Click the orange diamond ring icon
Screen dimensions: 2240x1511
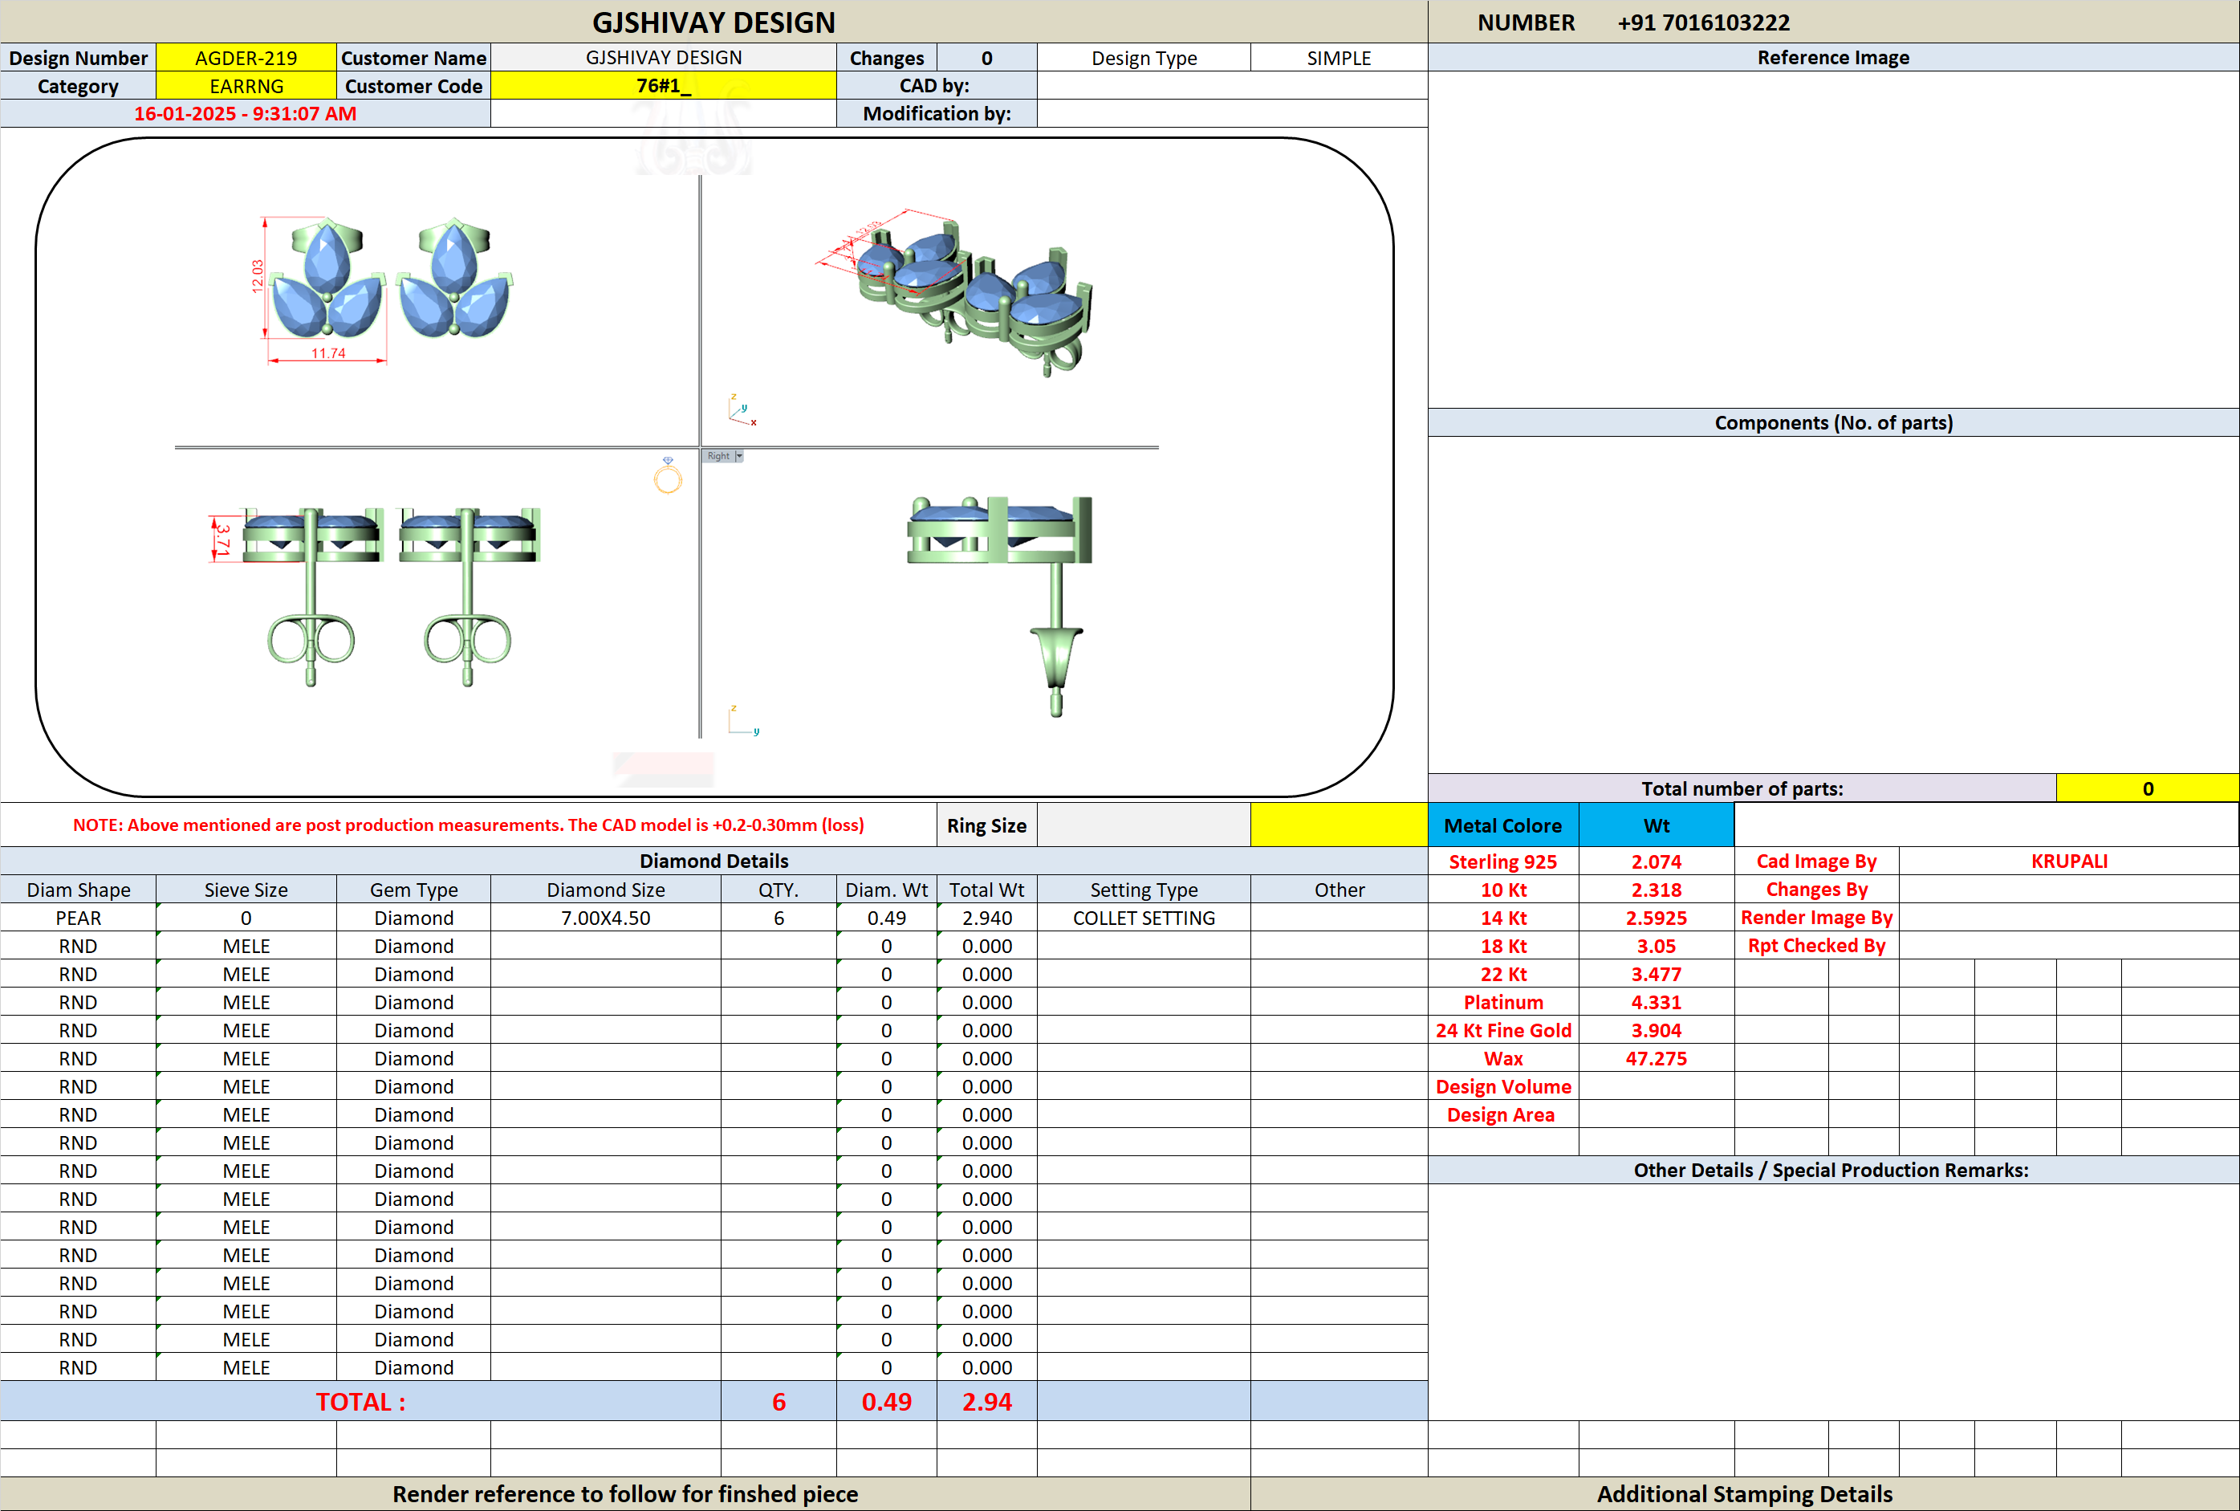pos(668,475)
